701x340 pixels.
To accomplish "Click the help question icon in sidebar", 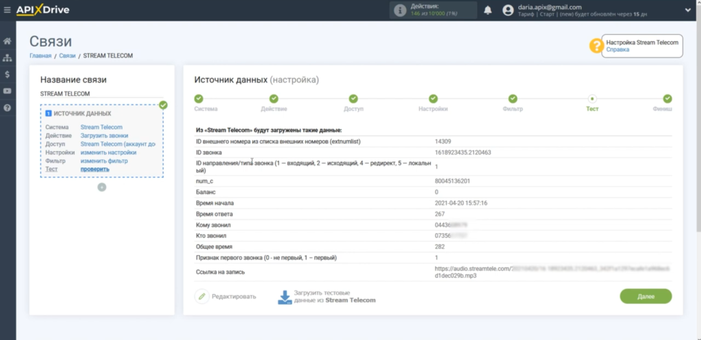I will coord(8,107).
